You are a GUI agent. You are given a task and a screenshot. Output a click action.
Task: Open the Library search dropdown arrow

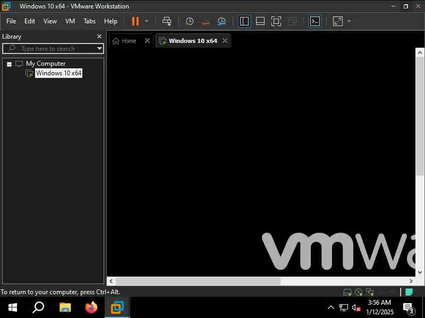point(99,49)
